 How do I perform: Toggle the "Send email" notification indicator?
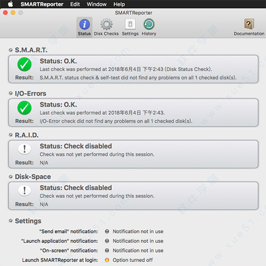pyautogui.click(x=107, y=231)
